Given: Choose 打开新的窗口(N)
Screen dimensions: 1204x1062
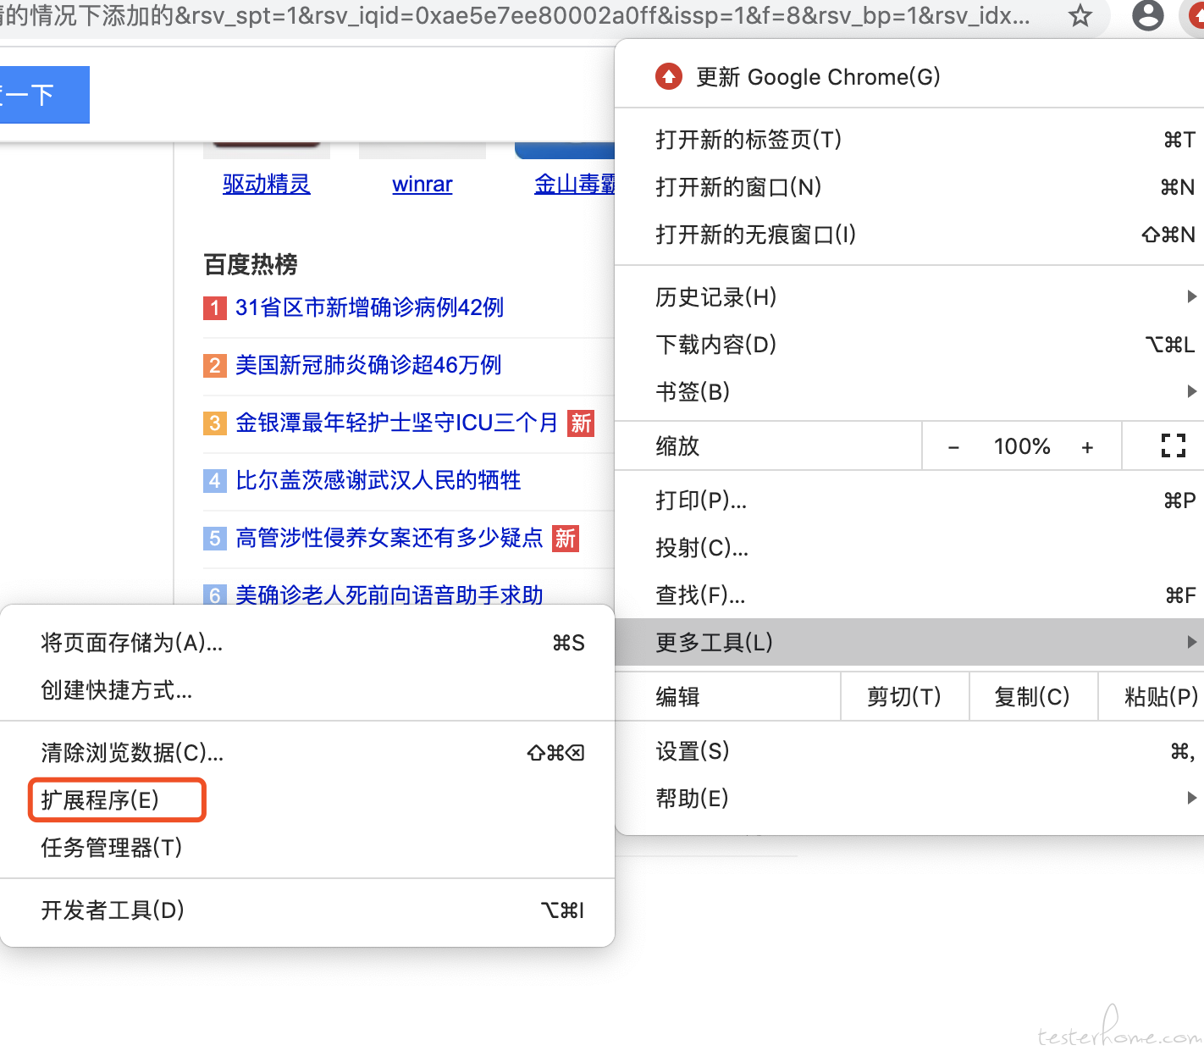Looking at the screenshot, I should 909,187.
